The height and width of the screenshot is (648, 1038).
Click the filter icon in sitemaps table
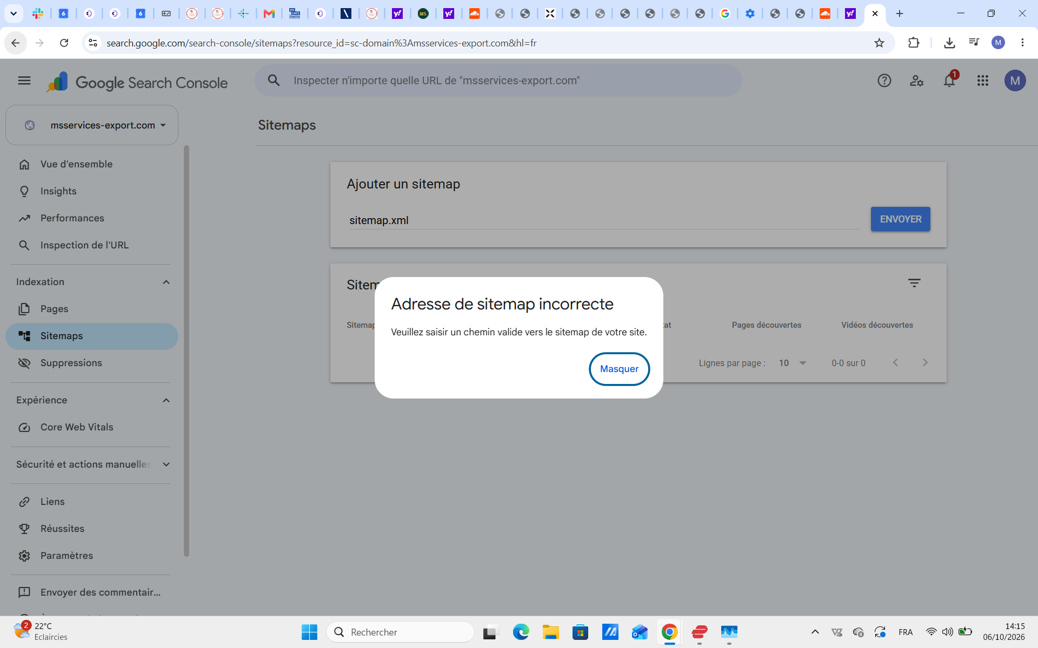click(914, 283)
